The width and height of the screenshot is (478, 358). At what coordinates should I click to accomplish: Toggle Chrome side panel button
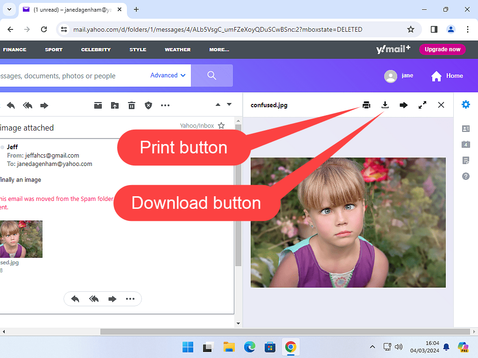(x=434, y=29)
